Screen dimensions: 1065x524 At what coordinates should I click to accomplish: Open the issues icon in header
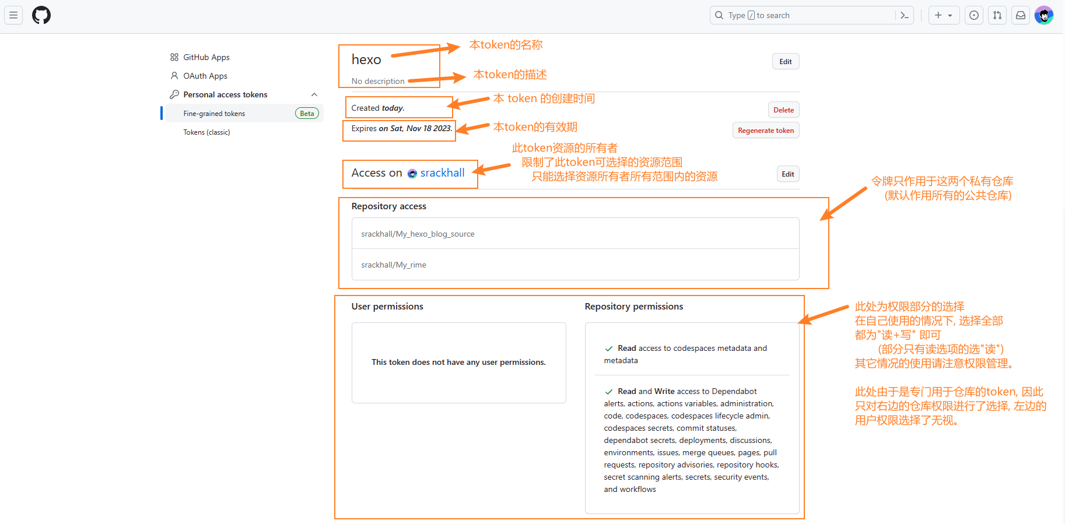973,15
